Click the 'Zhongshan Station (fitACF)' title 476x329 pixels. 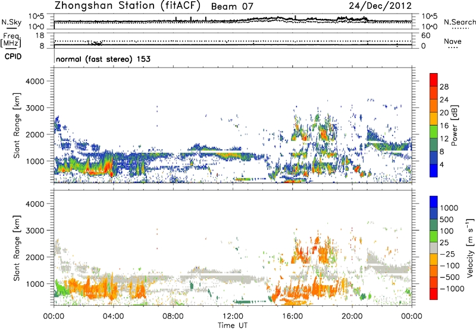tap(127, 6)
